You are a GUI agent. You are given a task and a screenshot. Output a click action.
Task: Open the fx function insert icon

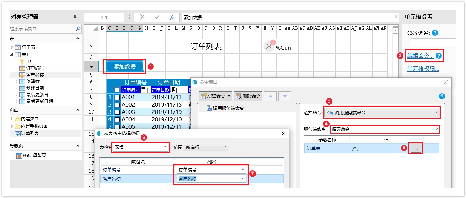pyautogui.click(x=172, y=17)
